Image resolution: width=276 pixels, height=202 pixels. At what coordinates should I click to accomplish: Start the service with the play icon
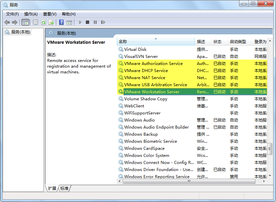tap(80, 22)
